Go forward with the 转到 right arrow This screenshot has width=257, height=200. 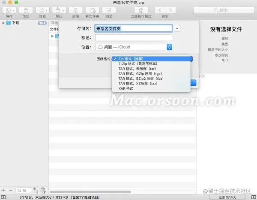point(170,10)
